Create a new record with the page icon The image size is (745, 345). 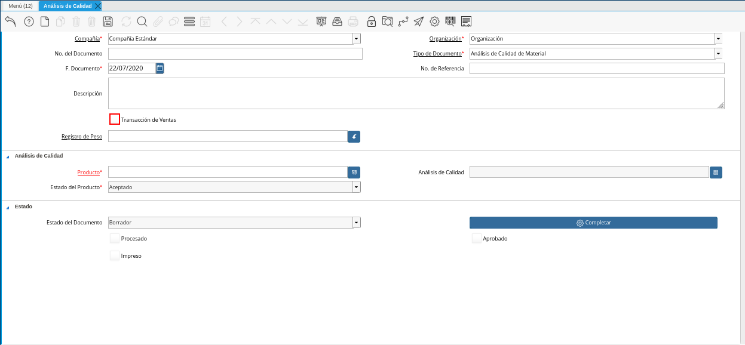(45, 21)
